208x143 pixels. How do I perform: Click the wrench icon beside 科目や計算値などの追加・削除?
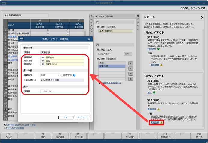pos(5,125)
